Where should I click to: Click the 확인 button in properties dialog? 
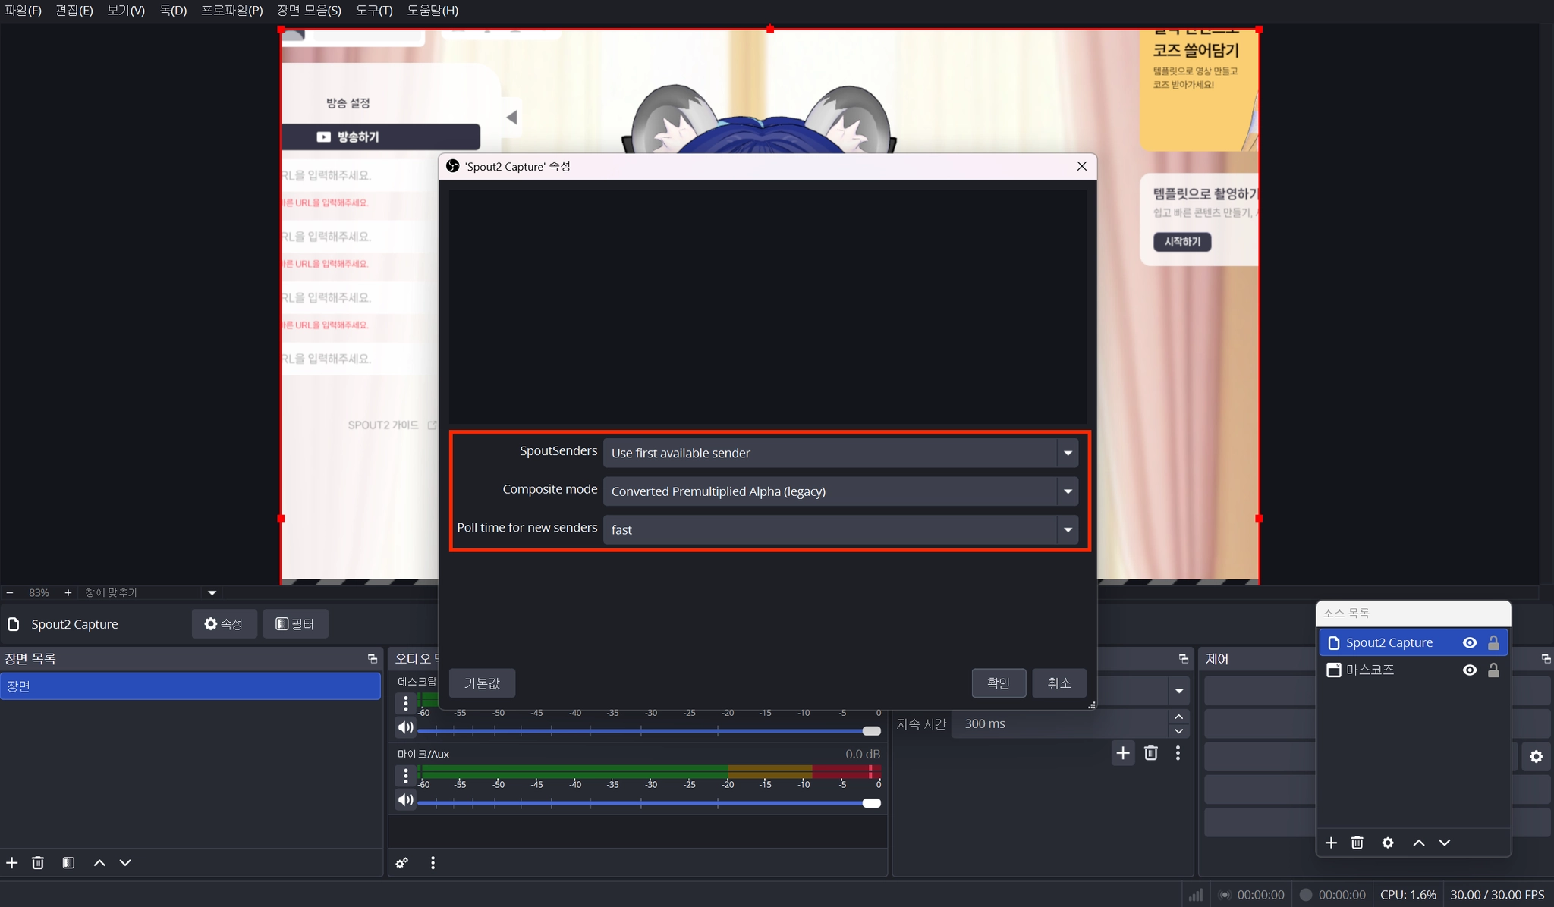[999, 683]
